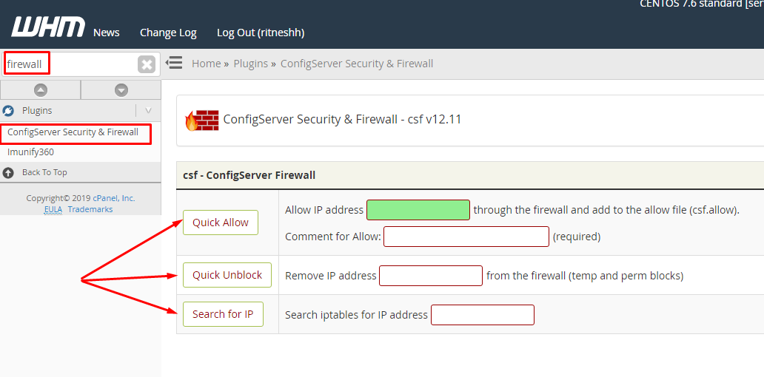This screenshot has height=377, width=764.
Task: Collapse the Plugins section chevron
Action: [x=148, y=111]
